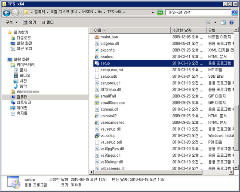This screenshot has height=192, width=240.
Task: Click the horizontal scrollbar left arrow
Action: pyautogui.click(x=92, y=172)
